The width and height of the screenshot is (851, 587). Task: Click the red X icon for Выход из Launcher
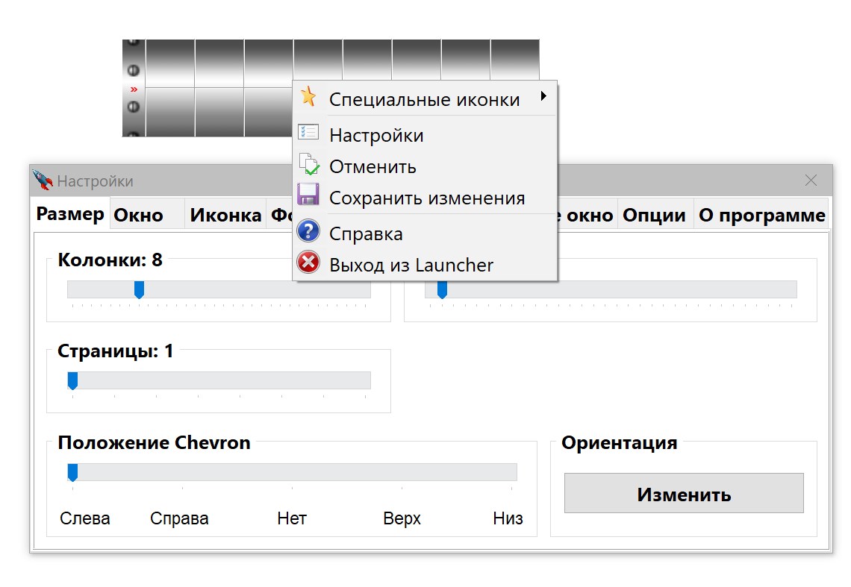tap(308, 263)
